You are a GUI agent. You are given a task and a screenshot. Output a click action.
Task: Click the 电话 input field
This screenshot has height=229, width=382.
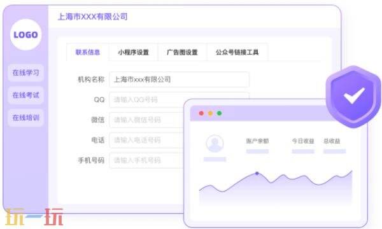(x=146, y=140)
